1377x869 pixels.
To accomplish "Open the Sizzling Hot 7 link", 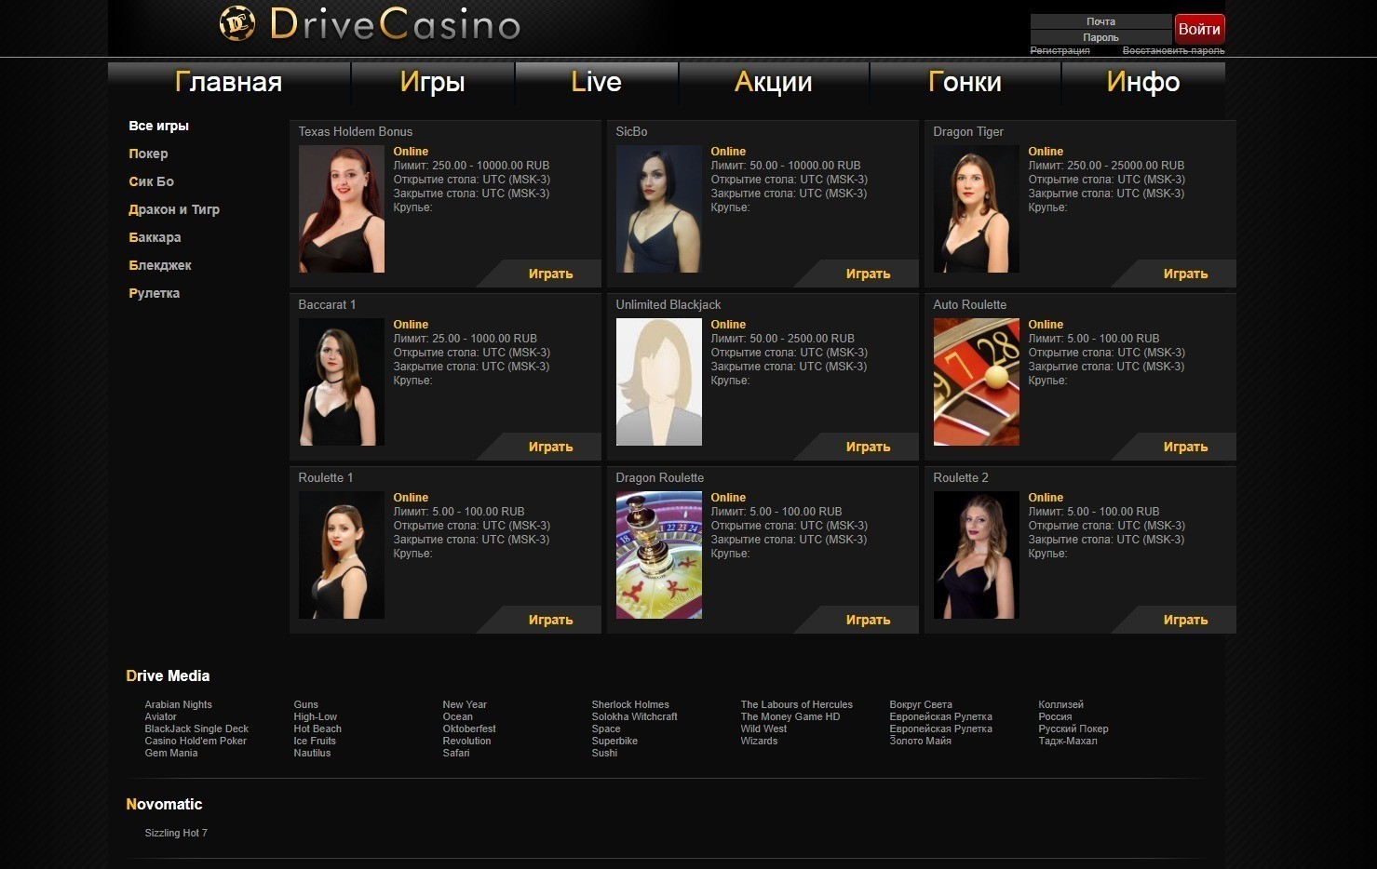I will pos(176,833).
